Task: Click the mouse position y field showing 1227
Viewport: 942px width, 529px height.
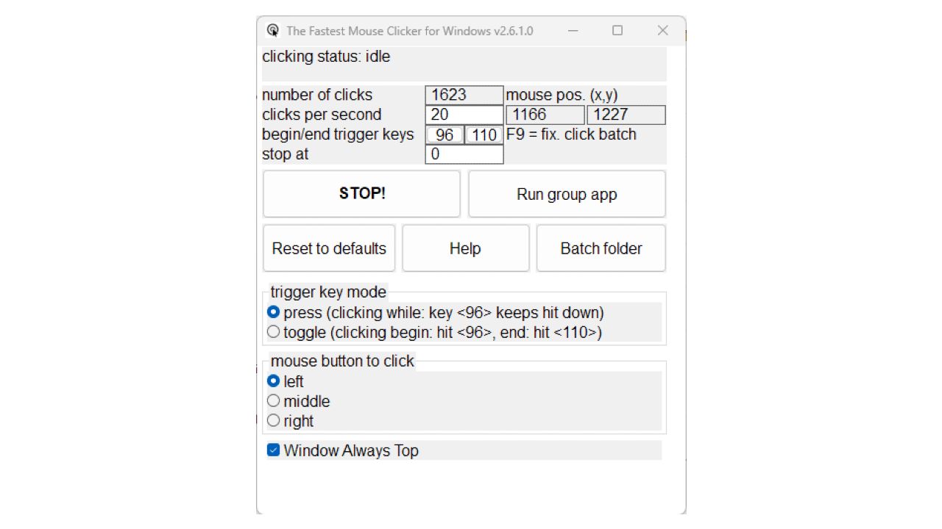Action: [624, 115]
